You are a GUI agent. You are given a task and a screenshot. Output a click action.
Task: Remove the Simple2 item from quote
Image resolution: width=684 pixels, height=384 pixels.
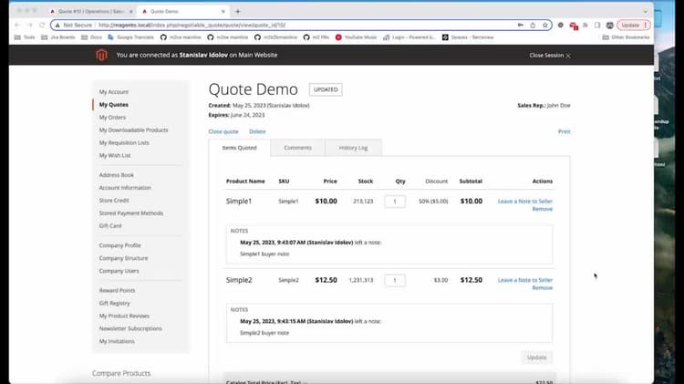(543, 288)
